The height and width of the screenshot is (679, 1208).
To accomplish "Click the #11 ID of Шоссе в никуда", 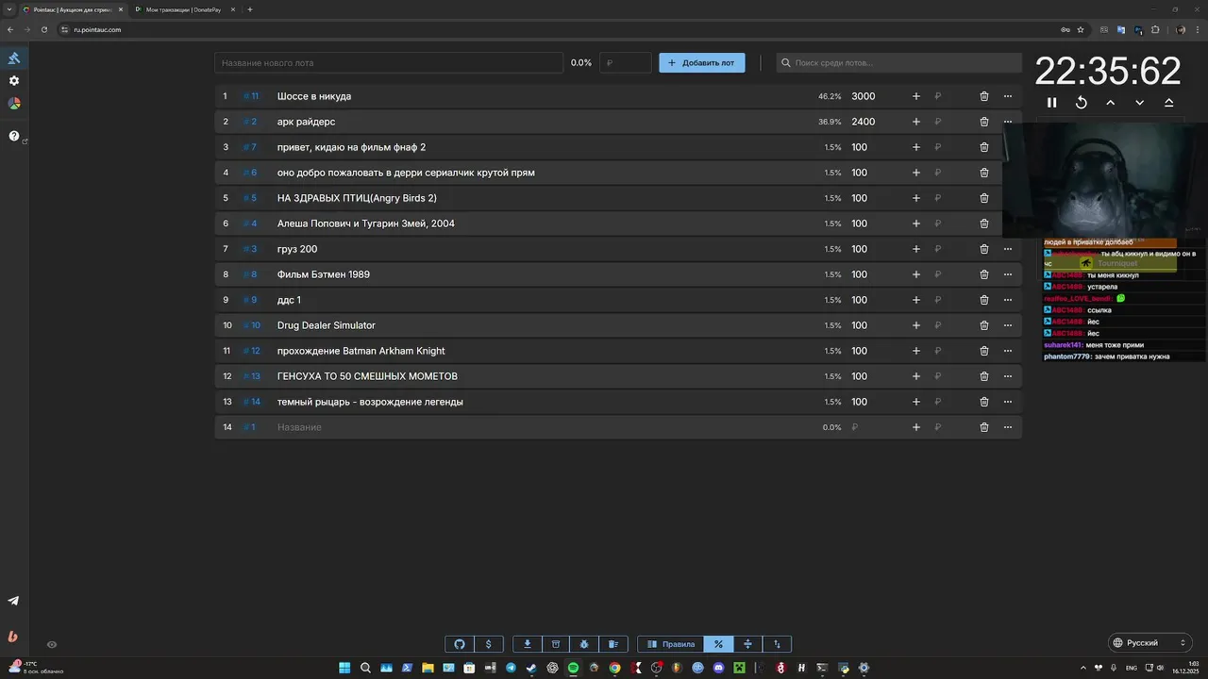I will [251, 96].
